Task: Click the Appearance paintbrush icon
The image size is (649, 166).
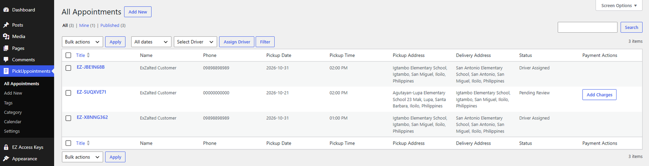Action: coord(6,159)
